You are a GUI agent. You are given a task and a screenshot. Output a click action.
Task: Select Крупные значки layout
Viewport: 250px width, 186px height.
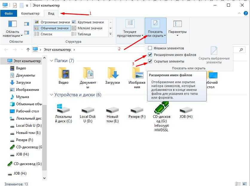(x=88, y=22)
